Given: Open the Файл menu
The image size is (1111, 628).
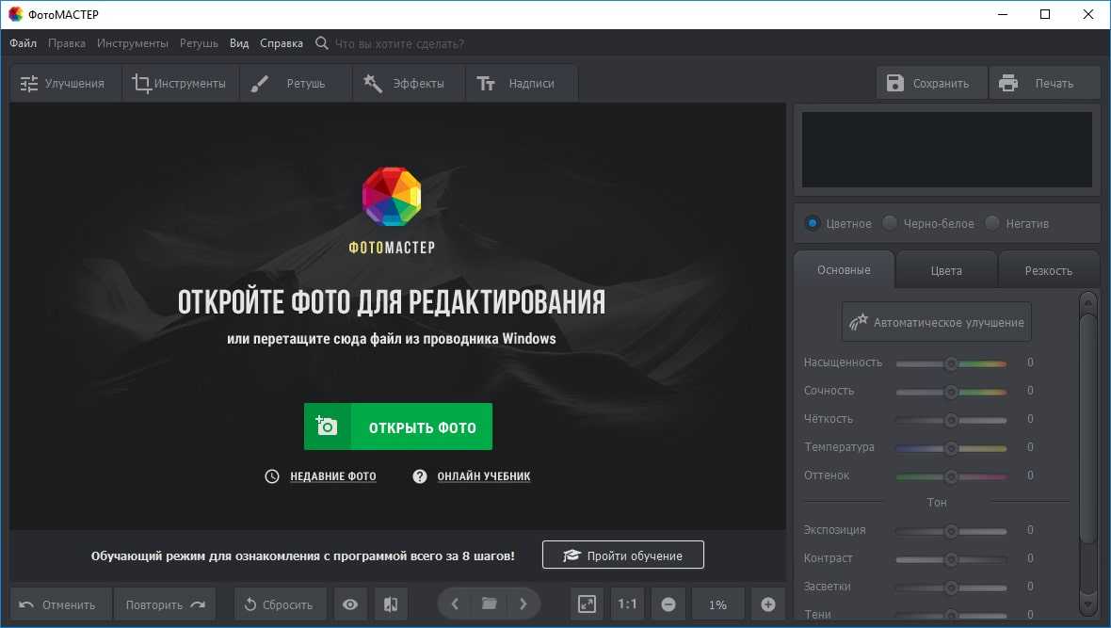Looking at the screenshot, I should coord(24,43).
